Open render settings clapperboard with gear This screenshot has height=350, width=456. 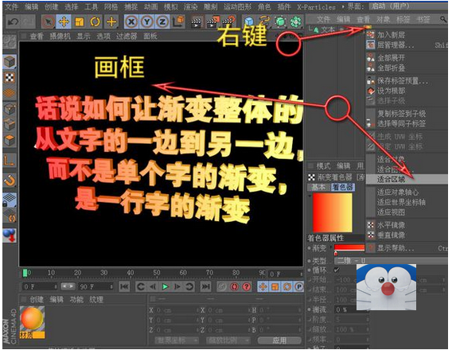point(228,22)
